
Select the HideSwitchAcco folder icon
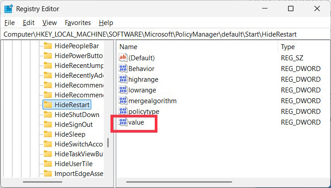[48, 144]
